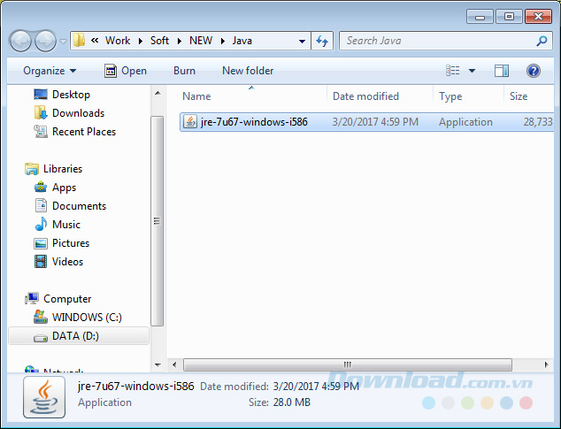This screenshot has height=429, width=561.
Task: Click Computer icon in sidebar
Action: point(32,298)
